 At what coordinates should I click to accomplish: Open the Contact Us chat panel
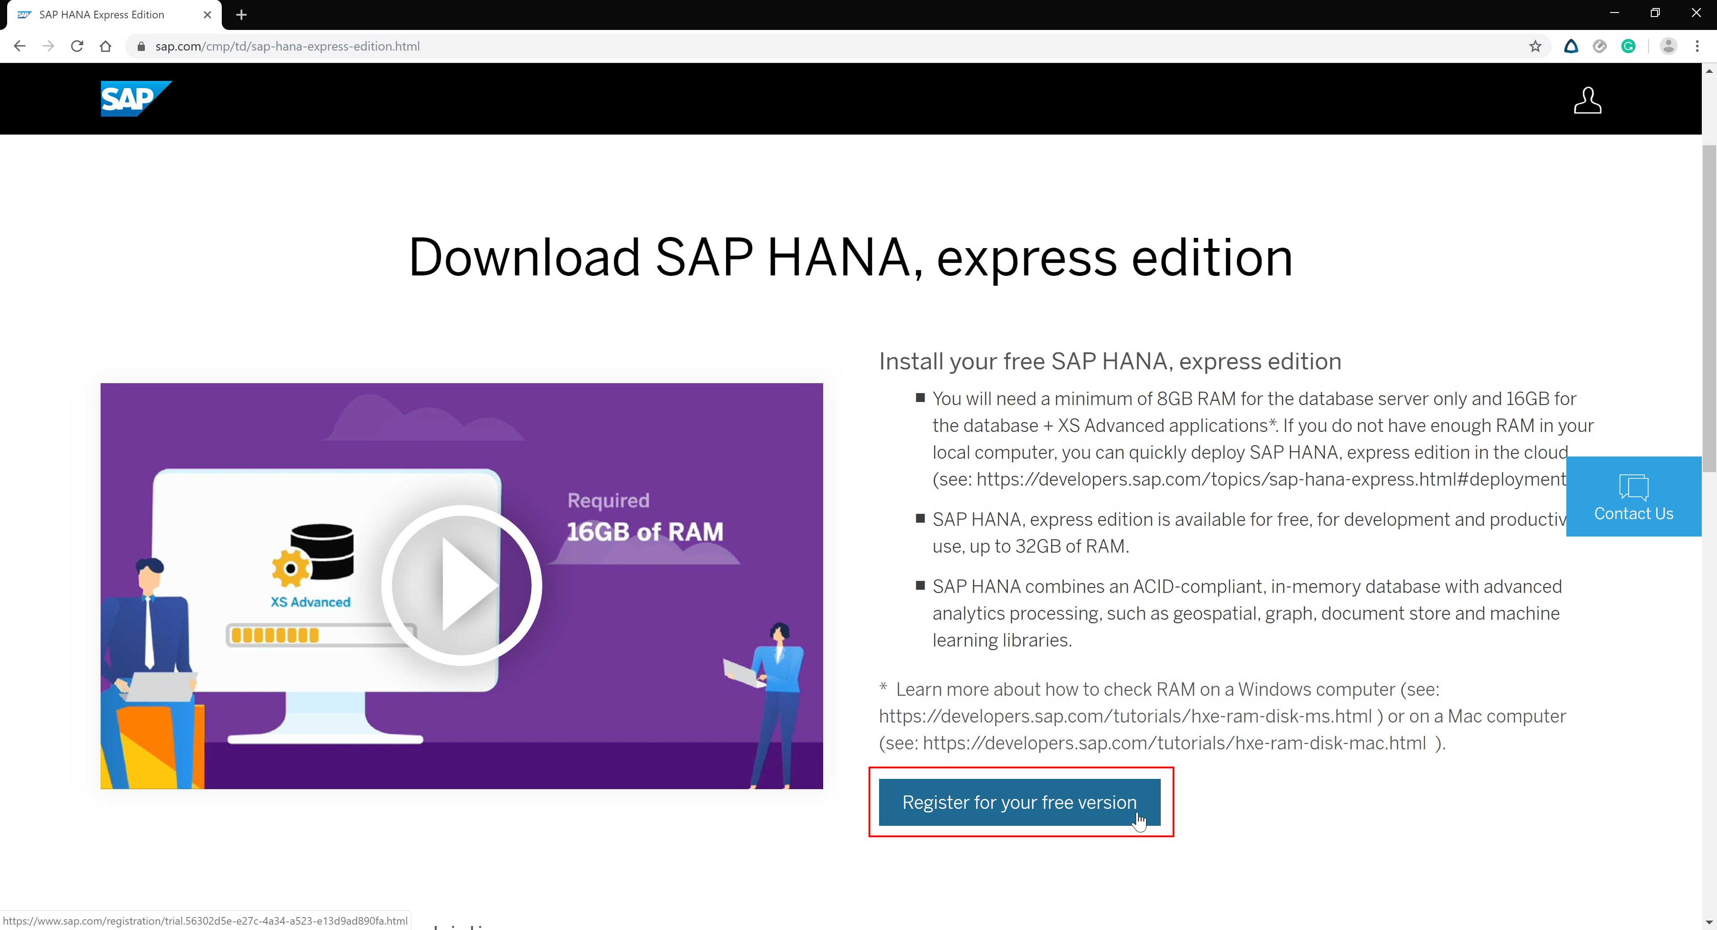1634,497
